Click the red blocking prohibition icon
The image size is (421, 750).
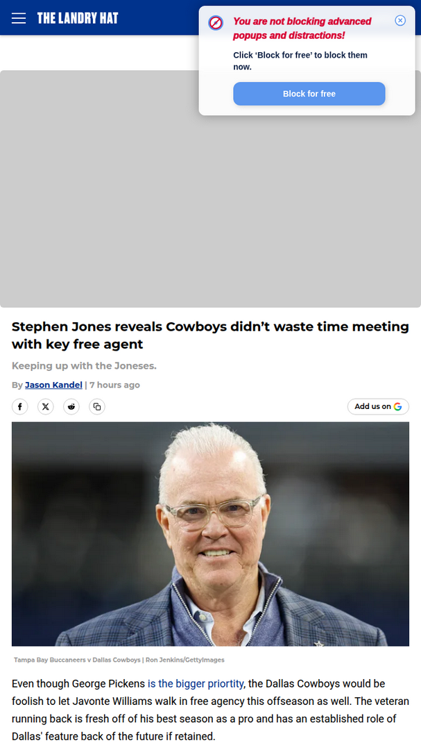[216, 22]
